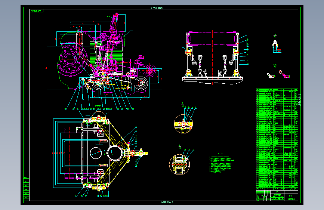The width and height of the screenshot is (324, 210).
Task: Select the lower circular detail view
Action: point(179,164)
